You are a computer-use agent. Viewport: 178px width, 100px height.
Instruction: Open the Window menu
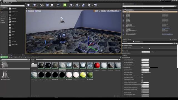point(8,2)
